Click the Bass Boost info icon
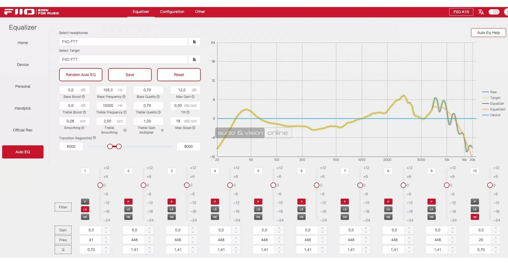This screenshot has height=265, width=508. (84, 97)
